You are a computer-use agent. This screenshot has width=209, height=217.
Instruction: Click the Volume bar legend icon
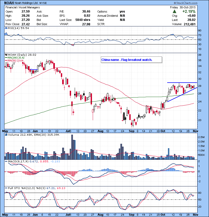pos(6,135)
